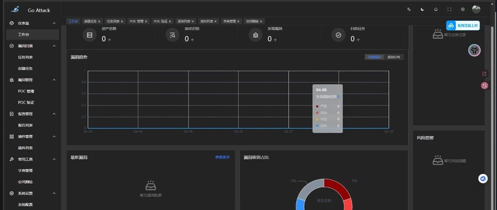Image resolution: width=497 pixels, height=210 pixels.
Task: Switch to the 报告列表 tab
Action: point(184,21)
